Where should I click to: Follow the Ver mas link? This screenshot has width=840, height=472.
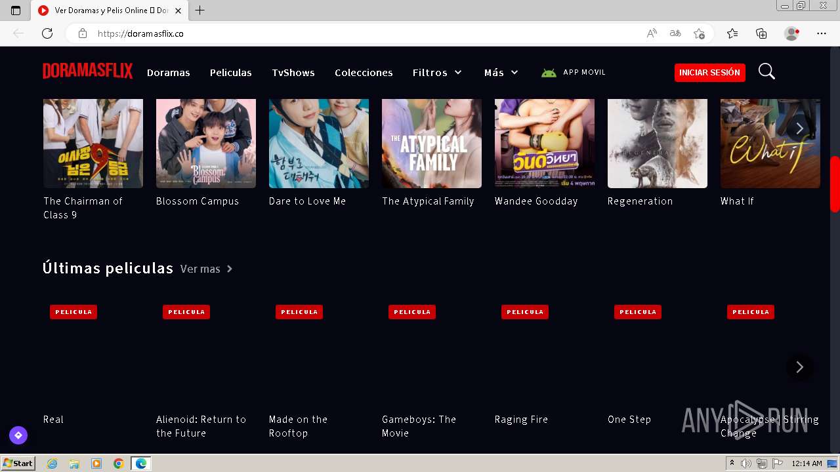pyautogui.click(x=207, y=269)
